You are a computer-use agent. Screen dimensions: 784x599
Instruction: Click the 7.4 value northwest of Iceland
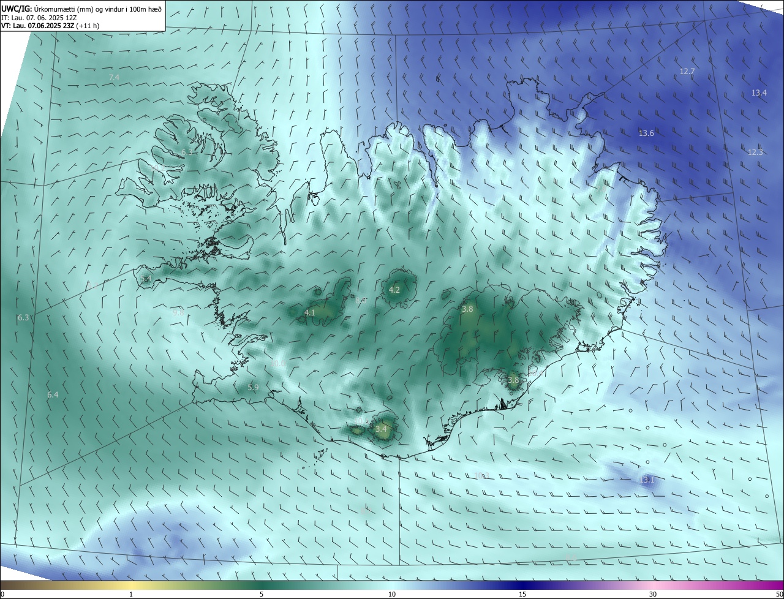(x=114, y=77)
